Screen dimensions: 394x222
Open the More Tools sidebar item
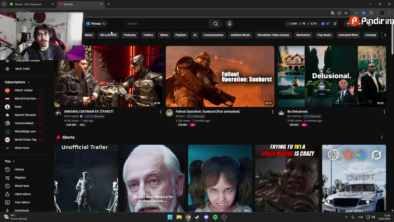(x=22, y=69)
